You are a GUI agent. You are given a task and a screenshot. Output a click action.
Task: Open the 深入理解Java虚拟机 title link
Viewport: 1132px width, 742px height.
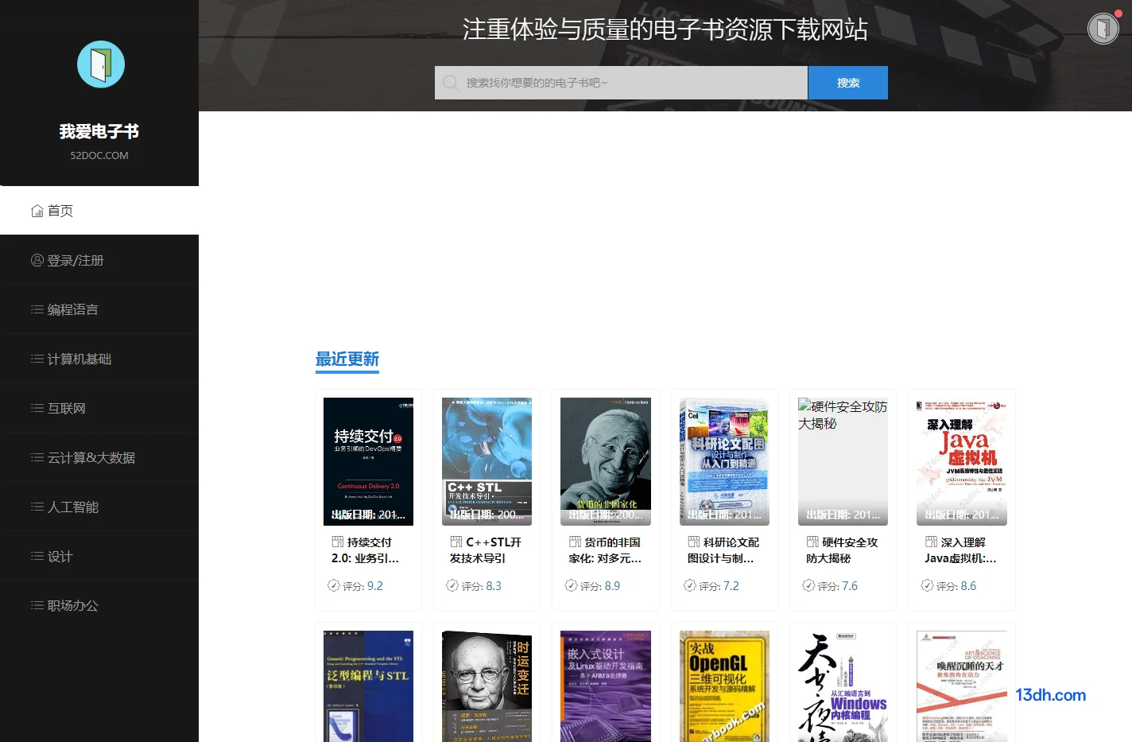pyautogui.click(x=960, y=550)
